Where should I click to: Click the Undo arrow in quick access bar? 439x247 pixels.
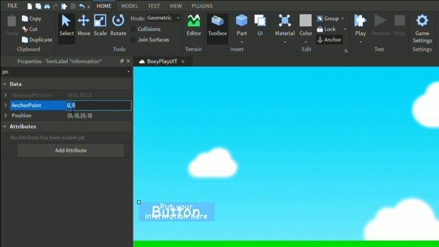[82, 6]
